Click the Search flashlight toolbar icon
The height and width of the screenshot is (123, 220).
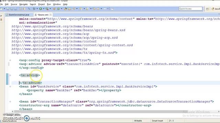click(x=74, y=9)
